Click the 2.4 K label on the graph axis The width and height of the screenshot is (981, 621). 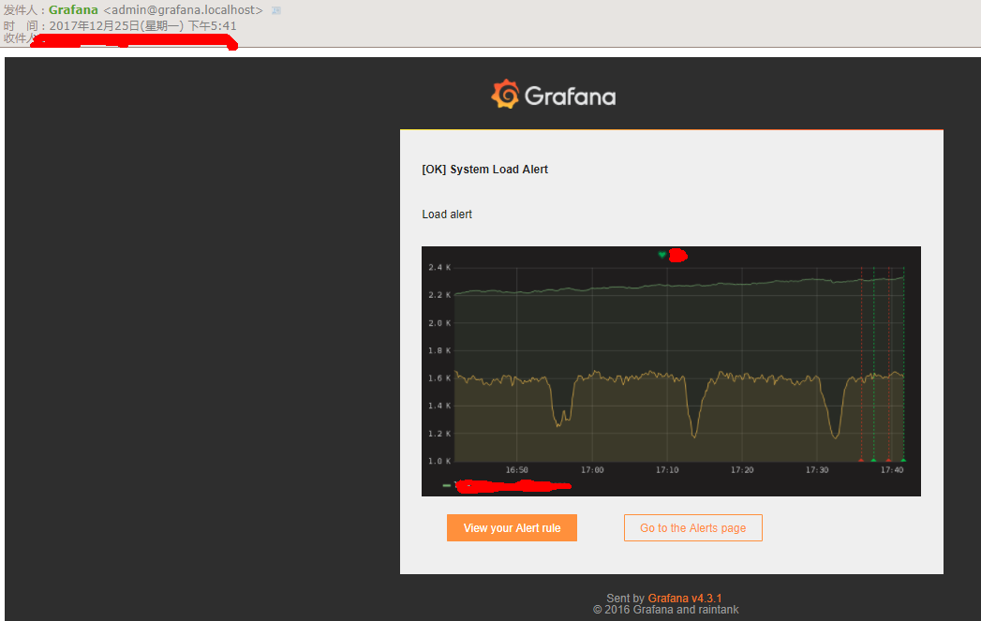439,267
